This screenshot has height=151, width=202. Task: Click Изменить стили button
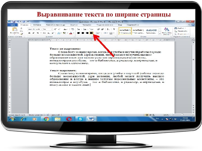click(x=167, y=31)
